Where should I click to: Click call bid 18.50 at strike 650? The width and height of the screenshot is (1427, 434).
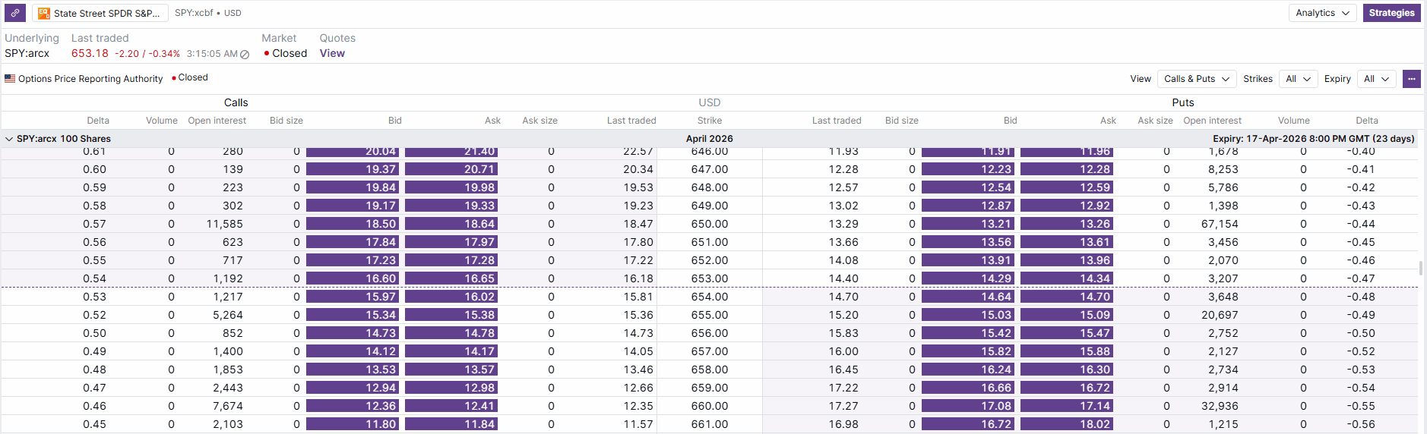click(x=353, y=224)
